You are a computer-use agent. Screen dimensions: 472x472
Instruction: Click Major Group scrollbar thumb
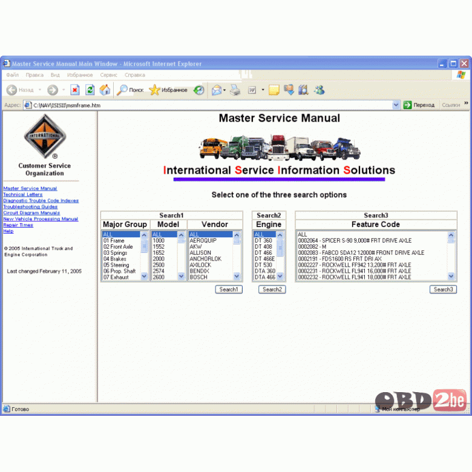click(144, 246)
